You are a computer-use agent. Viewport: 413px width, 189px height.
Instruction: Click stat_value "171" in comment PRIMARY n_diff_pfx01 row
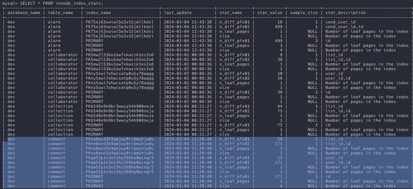(279, 176)
